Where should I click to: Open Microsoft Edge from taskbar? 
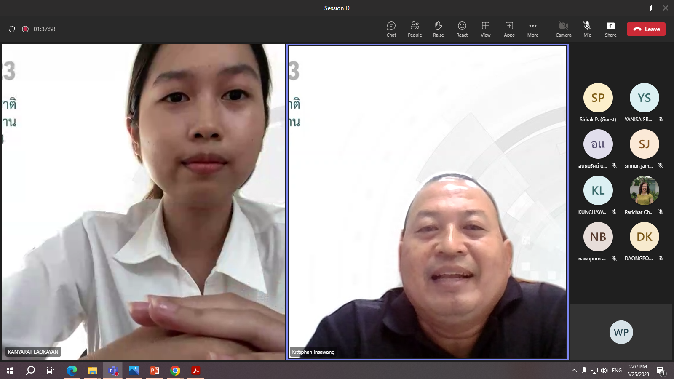[72, 371]
